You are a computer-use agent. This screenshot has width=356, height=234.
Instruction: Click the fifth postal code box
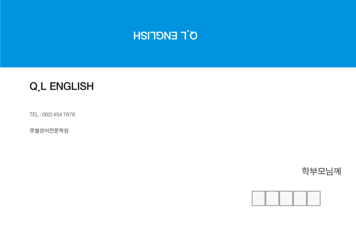coord(314,198)
